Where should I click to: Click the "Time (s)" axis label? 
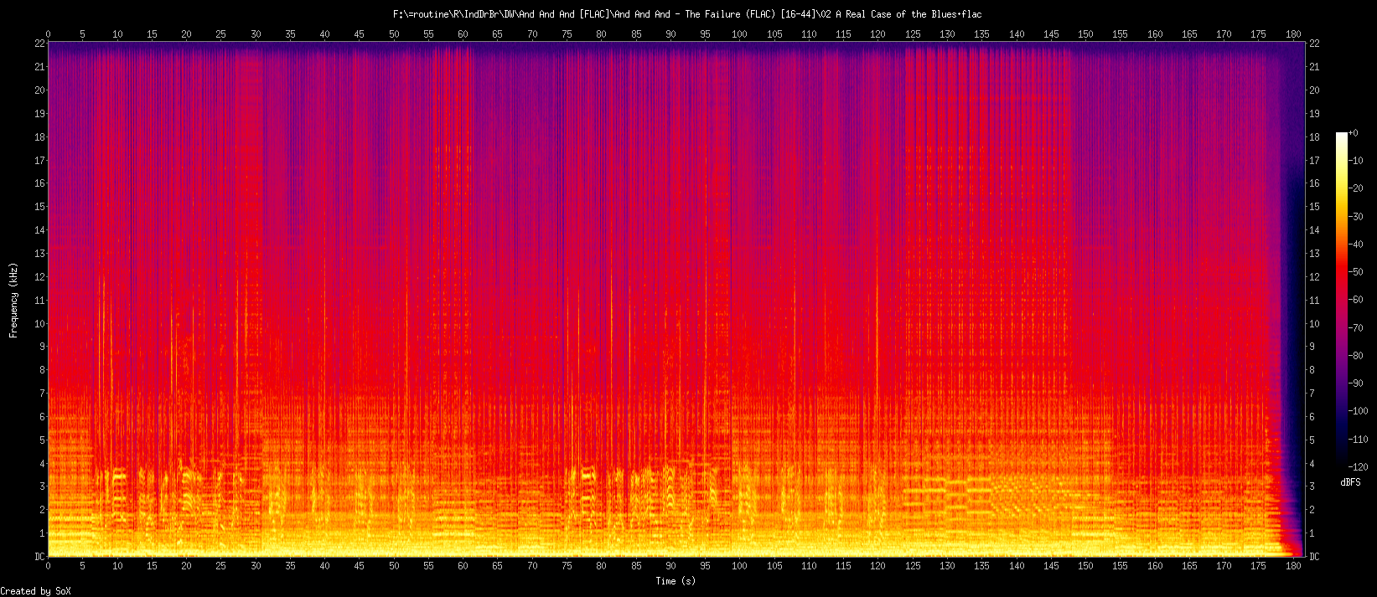pos(676,581)
